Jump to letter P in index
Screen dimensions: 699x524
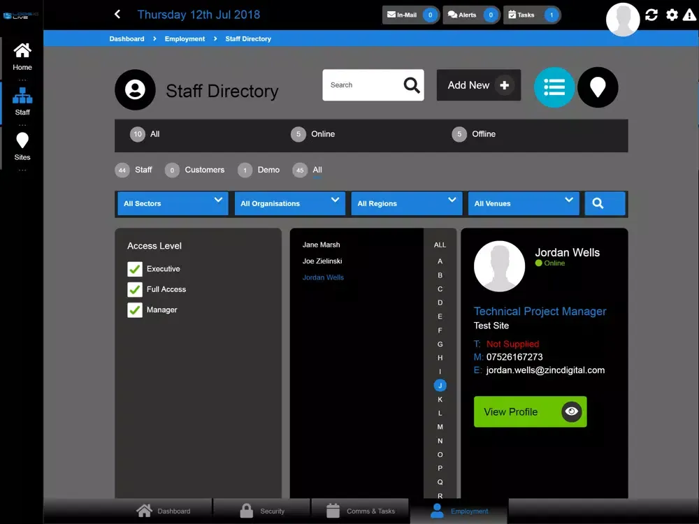click(x=440, y=468)
